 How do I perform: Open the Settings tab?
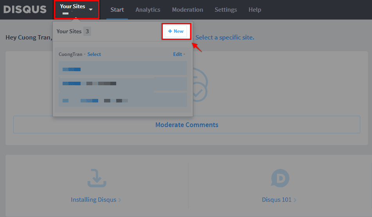[226, 10]
